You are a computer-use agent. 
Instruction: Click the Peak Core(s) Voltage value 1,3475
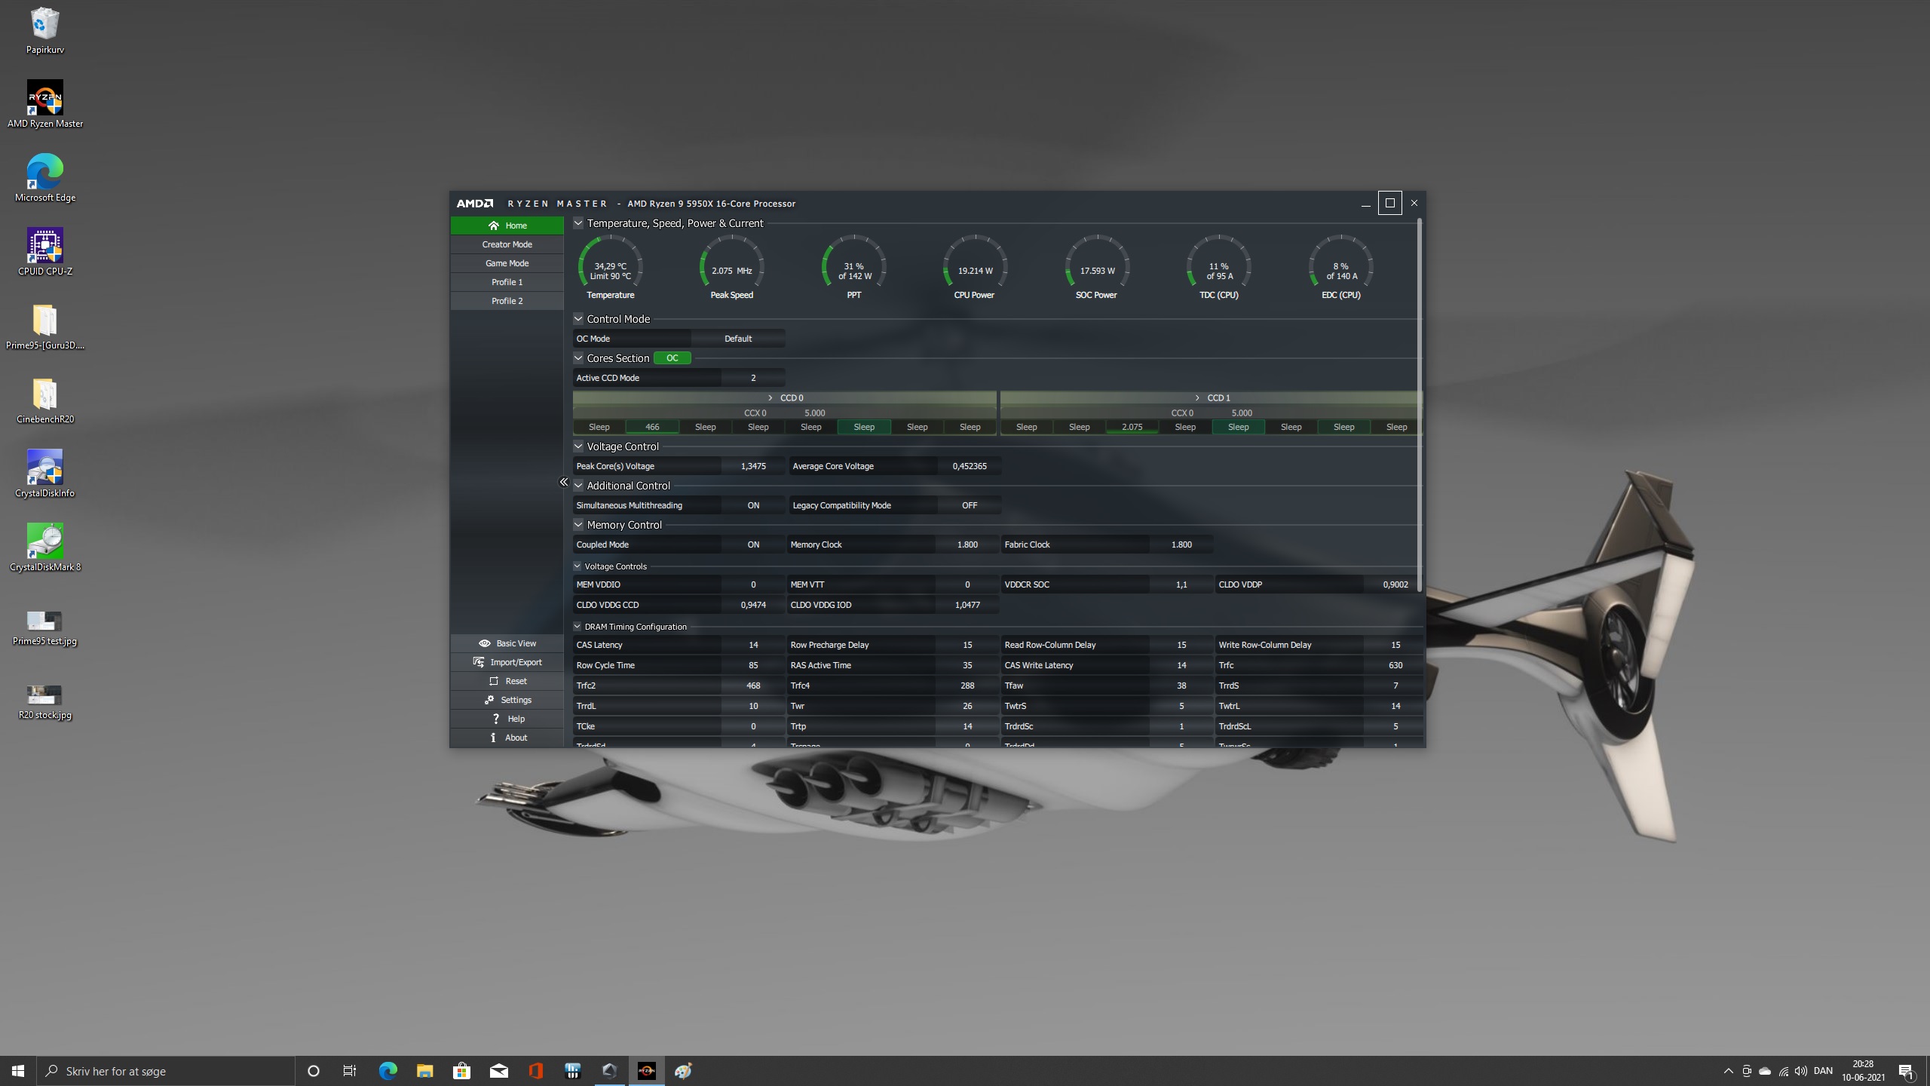tap(753, 466)
